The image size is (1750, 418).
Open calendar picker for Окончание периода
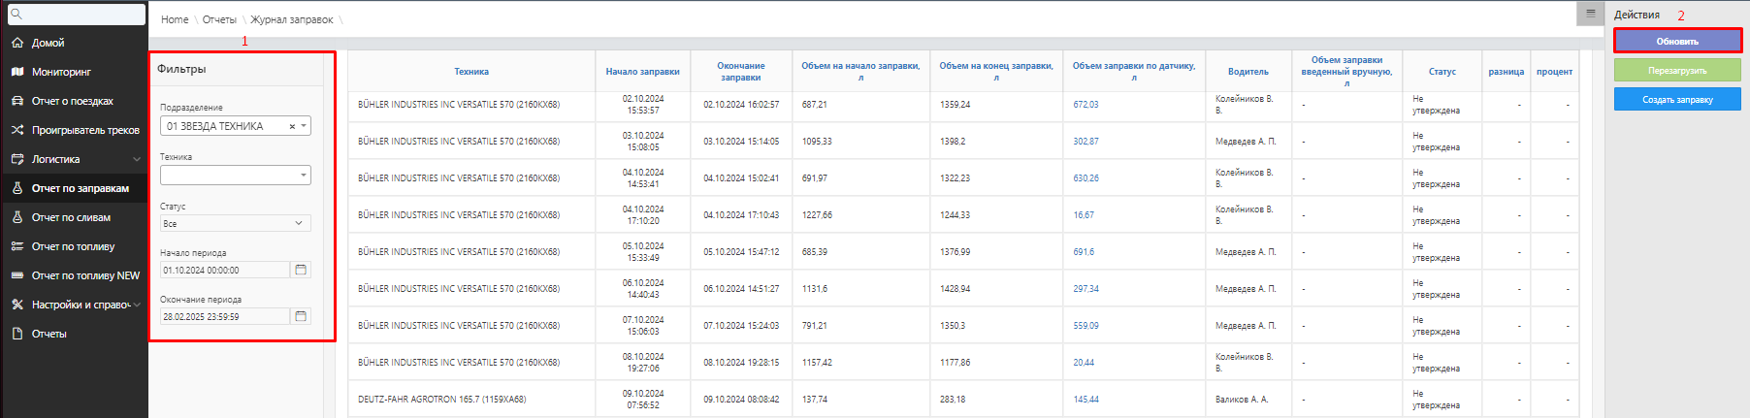point(301,316)
